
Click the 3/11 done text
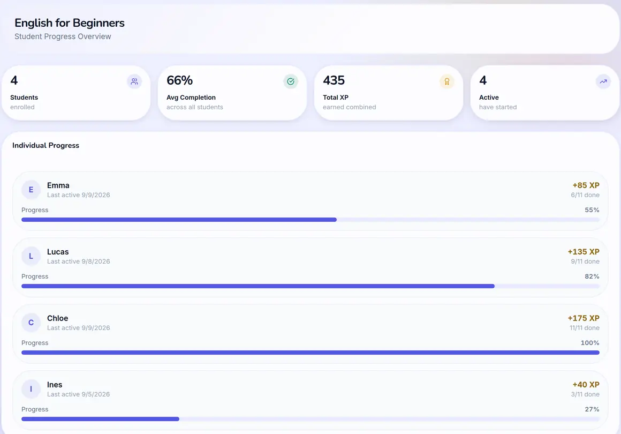tap(585, 394)
